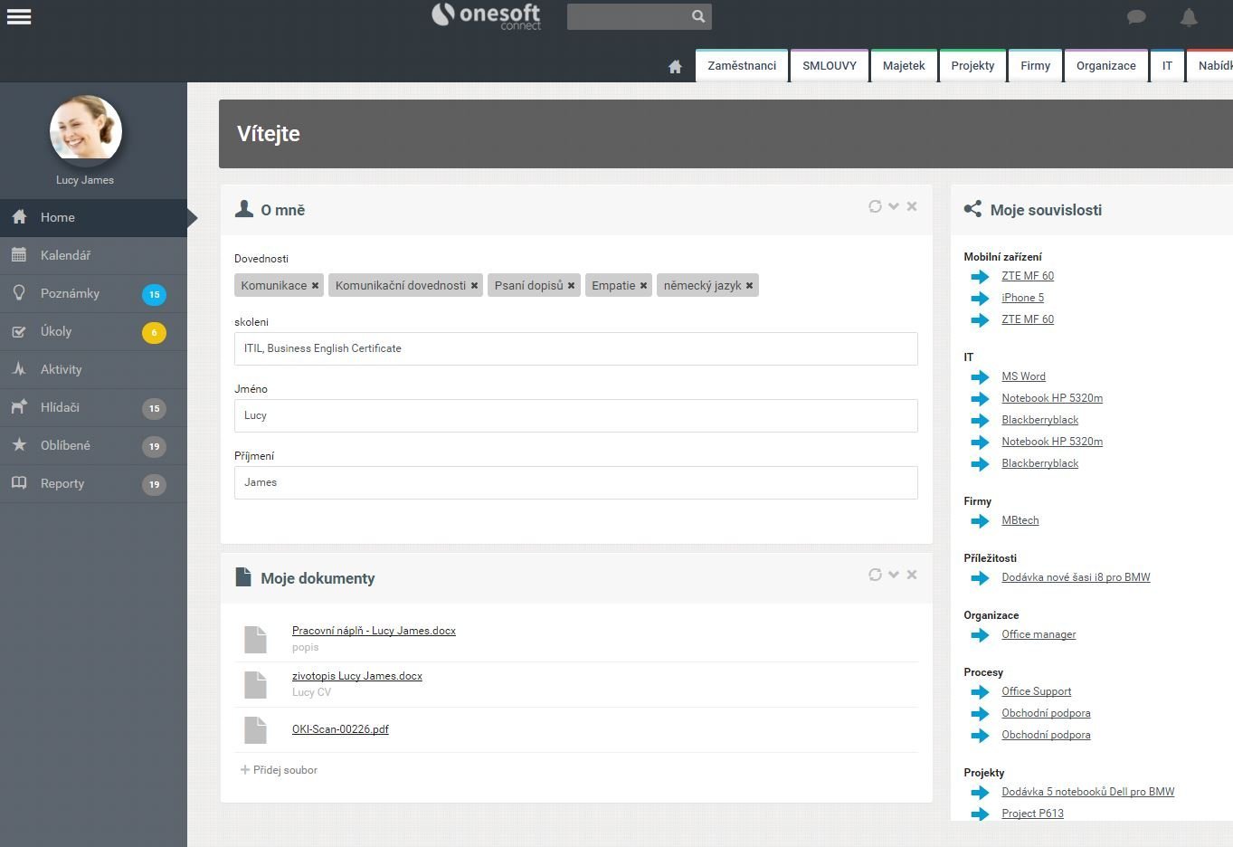Click the search magnifier icon
The height and width of the screenshot is (847, 1233).
point(698,16)
